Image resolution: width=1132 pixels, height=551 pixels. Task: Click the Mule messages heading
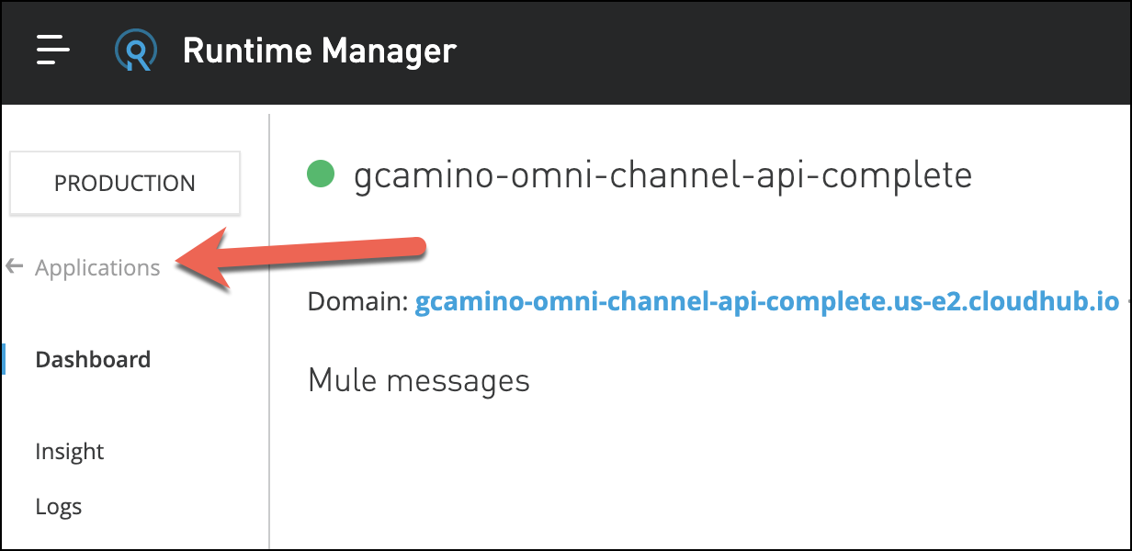(x=419, y=379)
